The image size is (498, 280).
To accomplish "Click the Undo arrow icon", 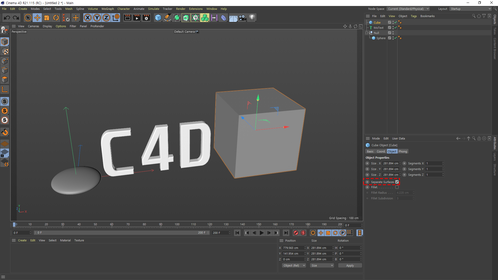I will click(7, 18).
